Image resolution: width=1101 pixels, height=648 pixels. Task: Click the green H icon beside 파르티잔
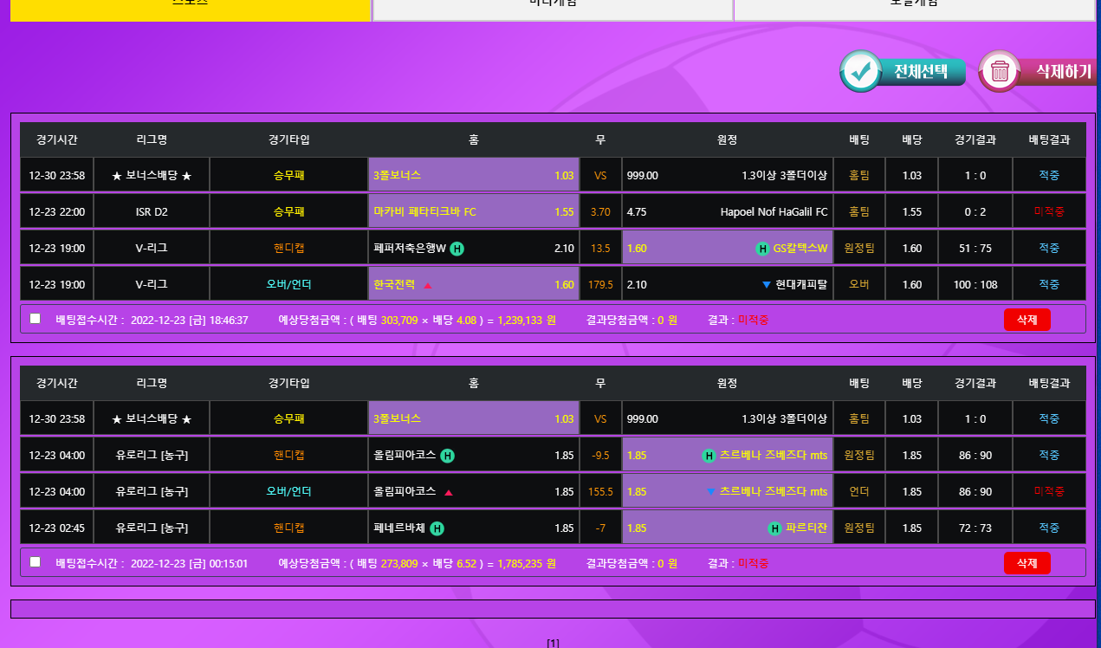tap(774, 528)
